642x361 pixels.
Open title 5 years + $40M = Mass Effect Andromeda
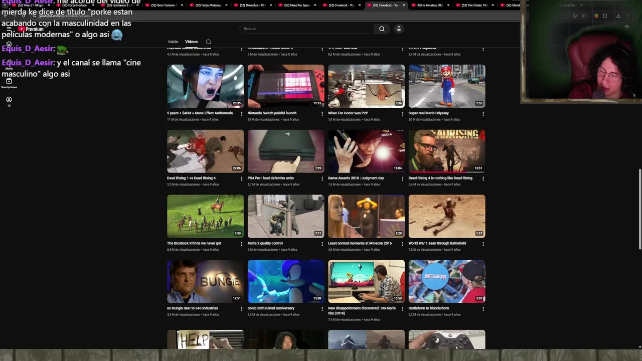click(200, 113)
